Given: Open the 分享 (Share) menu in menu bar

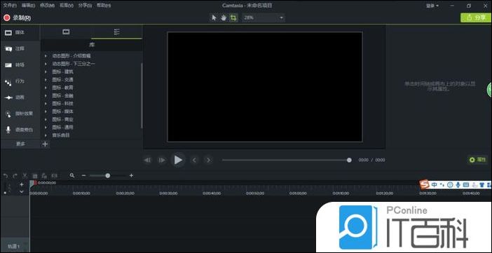Looking at the screenshot, I should (85, 6).
